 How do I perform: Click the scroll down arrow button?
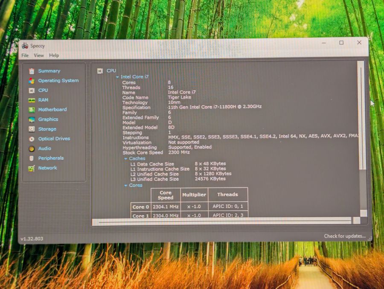click(364, 213)
